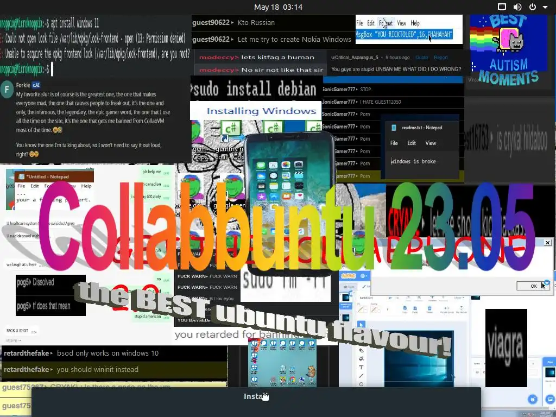
Task: Open the clock showing May 18 03:14
Action: click(278, 7)
